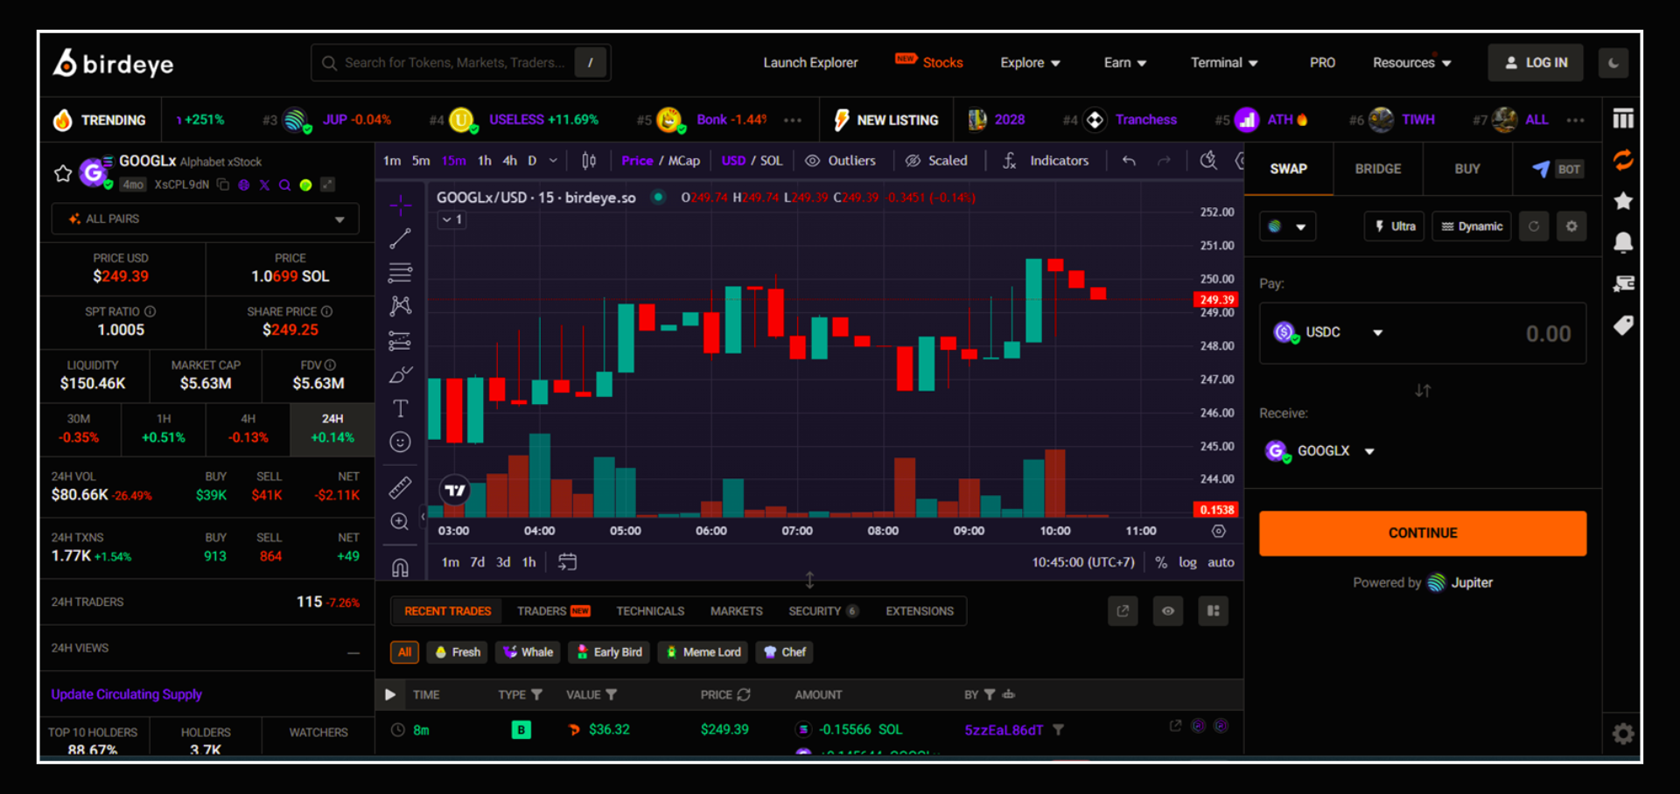
Task: Toggle the Scaled chart option
Action: point(936,161)
